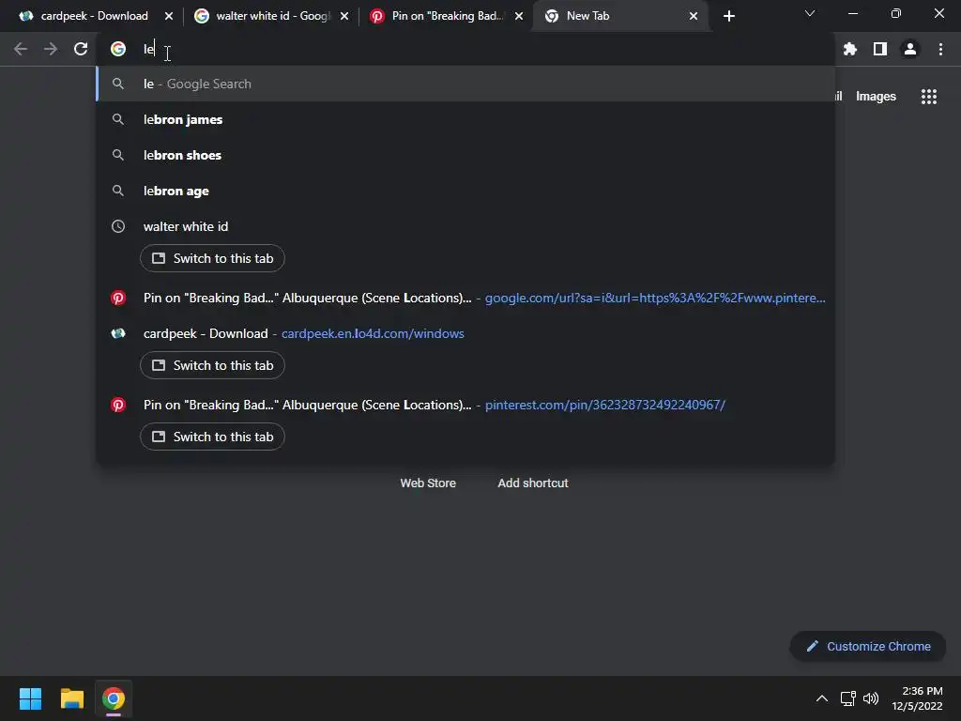Open the Images link
This screenshot has height=721, width=961.
pos(876,97)
